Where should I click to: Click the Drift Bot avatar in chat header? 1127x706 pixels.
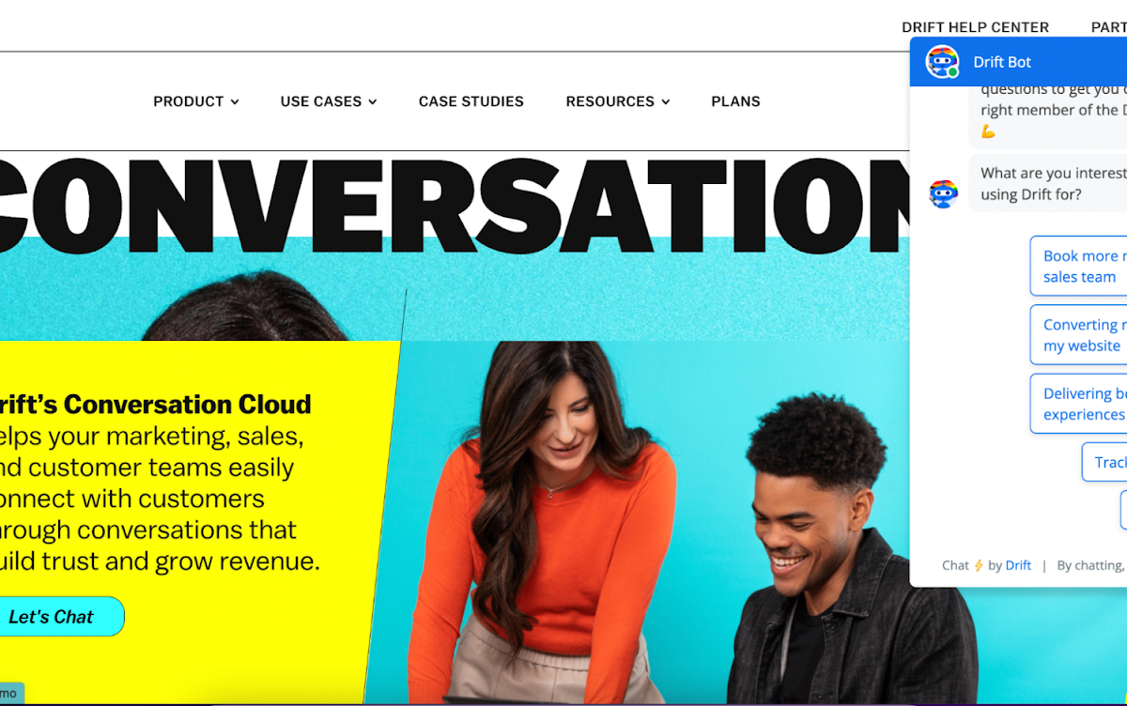(942, 62)
